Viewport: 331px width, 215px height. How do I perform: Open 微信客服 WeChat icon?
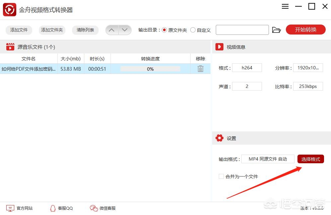pyautogui.click(x=94, y=208)
